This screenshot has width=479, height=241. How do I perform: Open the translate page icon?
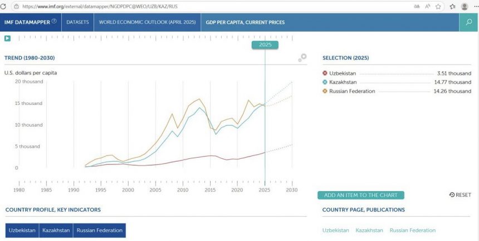tap(417, 7)
